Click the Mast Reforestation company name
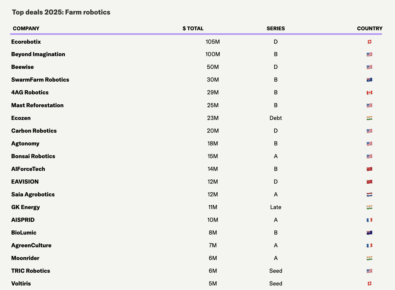The image size is (395, 290). 38,105
